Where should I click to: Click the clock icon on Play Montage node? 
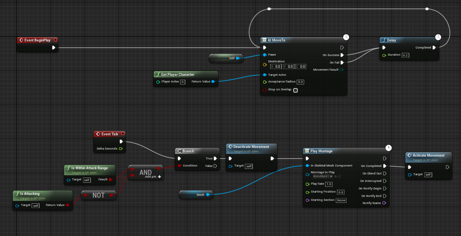[389, 148]
